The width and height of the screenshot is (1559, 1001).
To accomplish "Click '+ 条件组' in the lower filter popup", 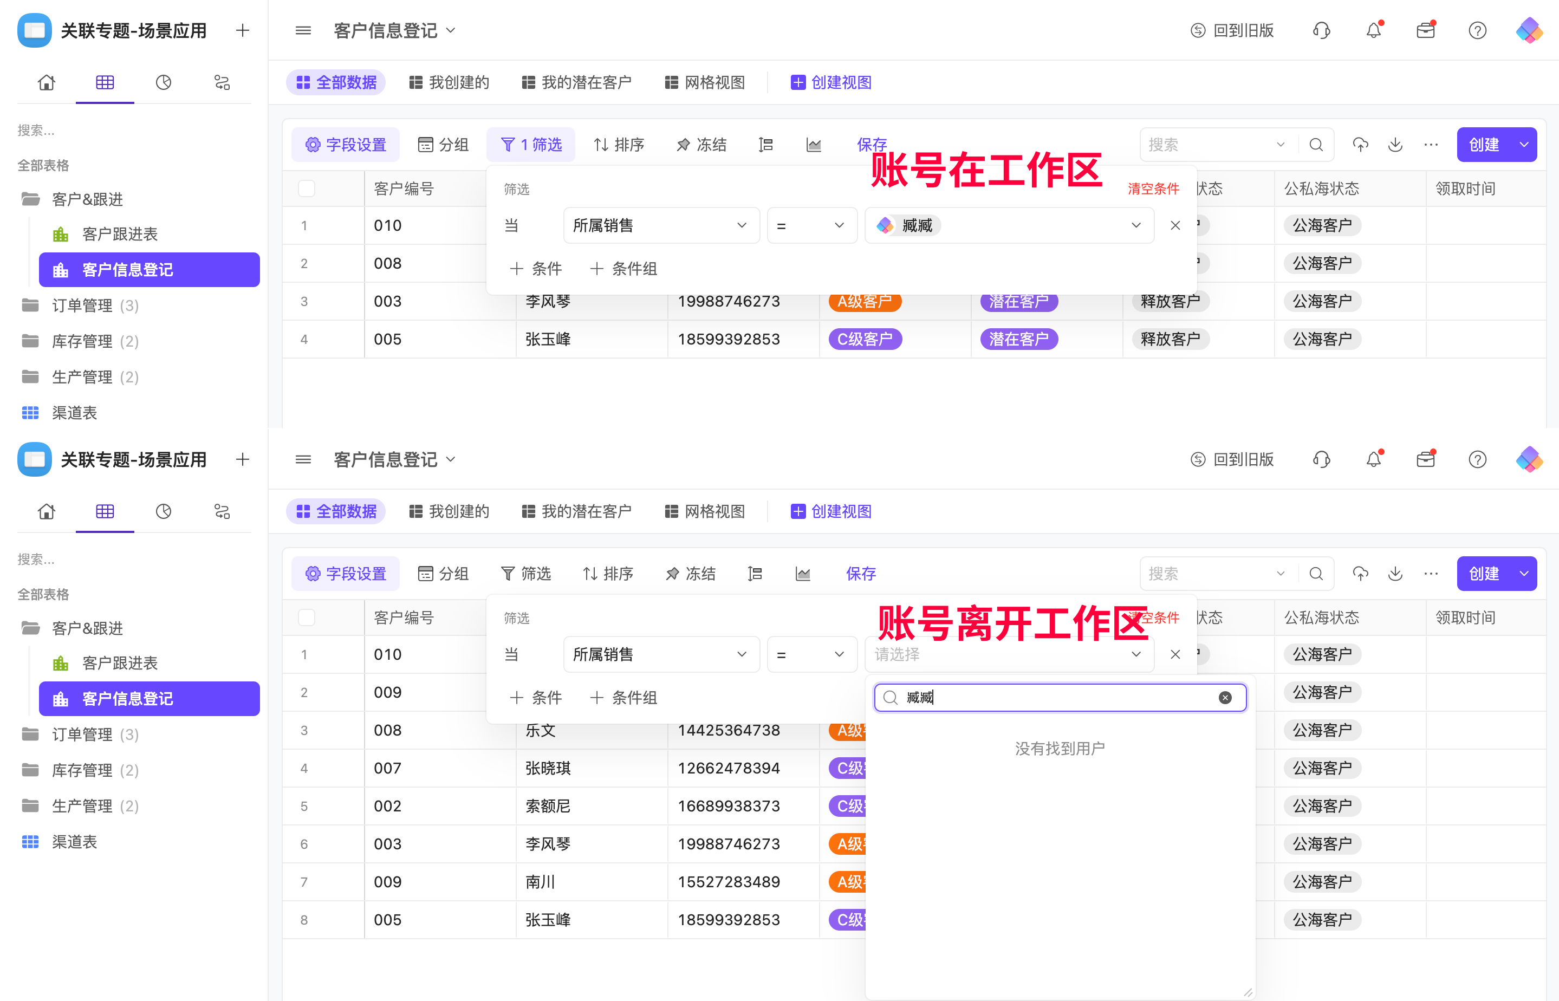I will coord(624,698).
